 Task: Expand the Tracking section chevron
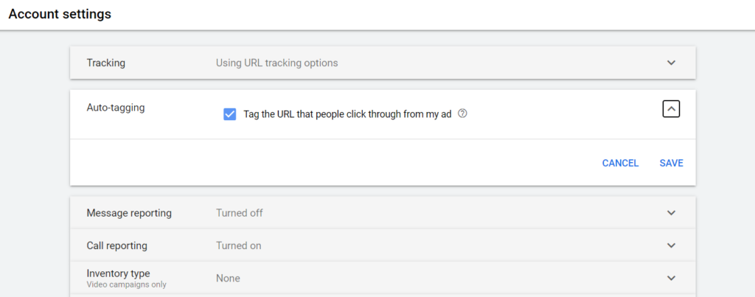[x=671, y=63]
